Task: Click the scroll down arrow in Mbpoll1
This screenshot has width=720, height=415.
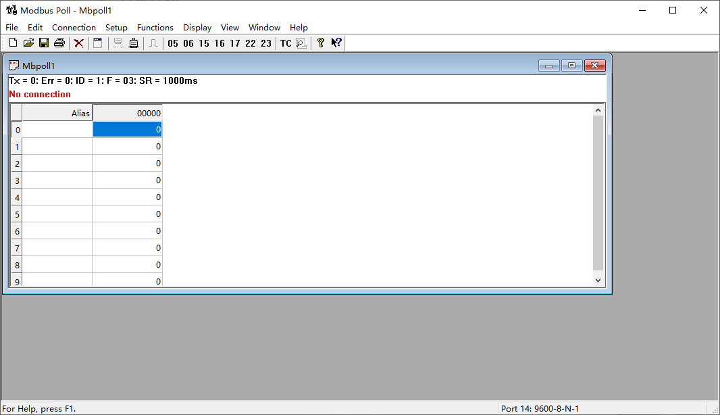Action: coord(598,280)
